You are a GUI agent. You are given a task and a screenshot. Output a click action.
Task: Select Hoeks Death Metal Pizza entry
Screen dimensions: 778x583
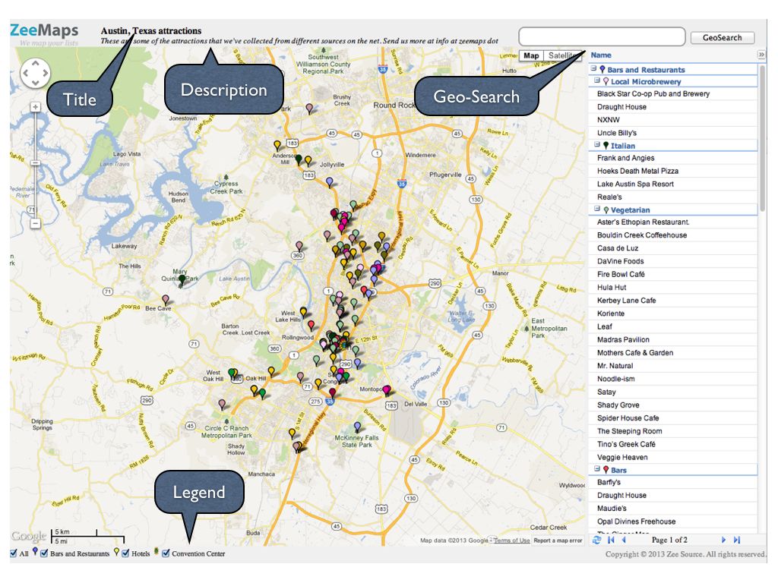(x=673, y=171)
